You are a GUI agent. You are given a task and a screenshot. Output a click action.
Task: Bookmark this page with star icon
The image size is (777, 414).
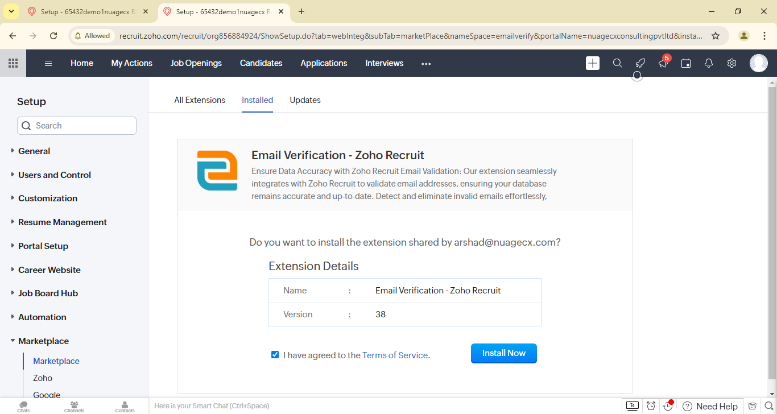pos(716,35)
